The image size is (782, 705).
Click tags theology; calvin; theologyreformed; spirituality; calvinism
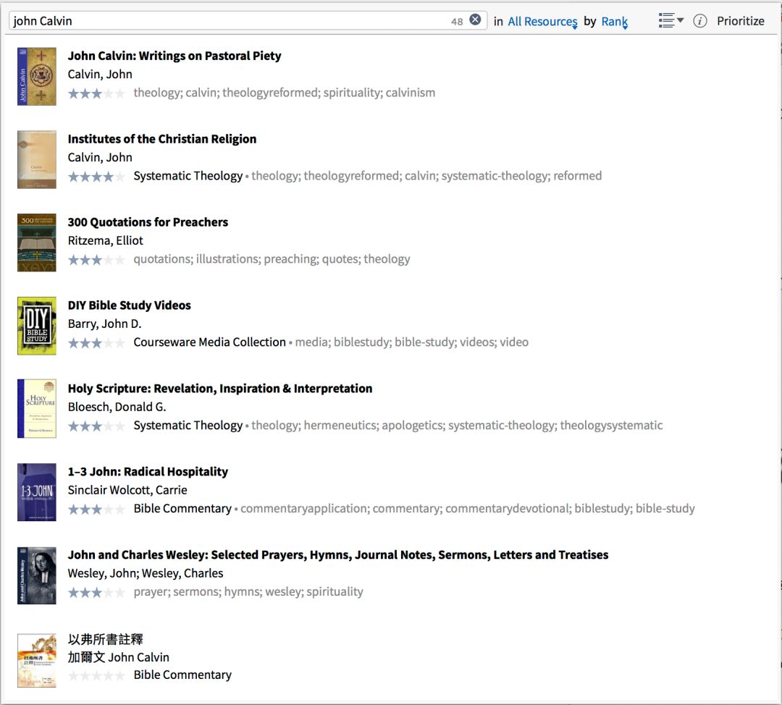point(285,93)
